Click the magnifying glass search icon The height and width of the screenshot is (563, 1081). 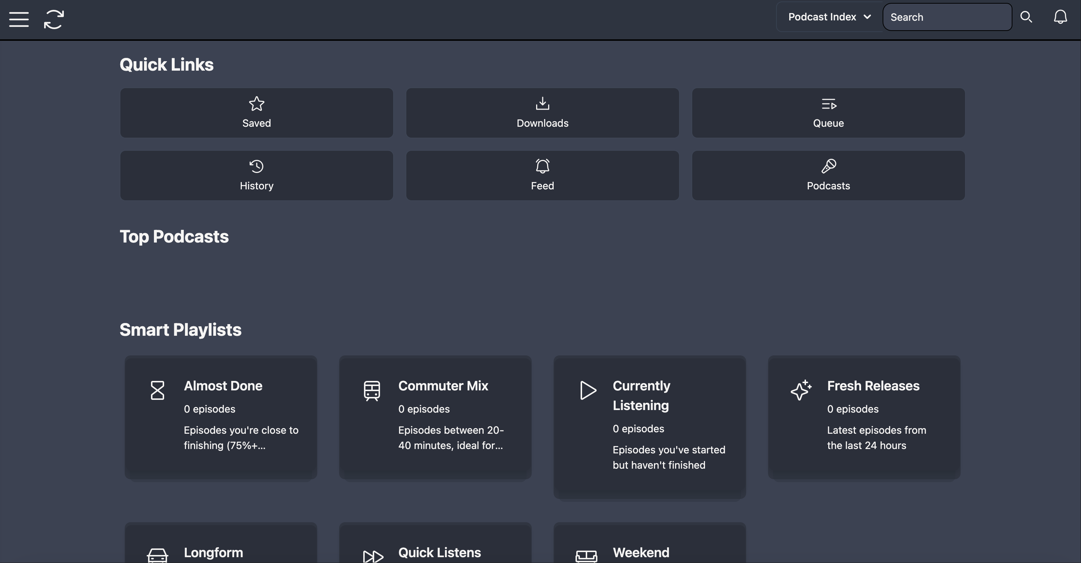1026,17
